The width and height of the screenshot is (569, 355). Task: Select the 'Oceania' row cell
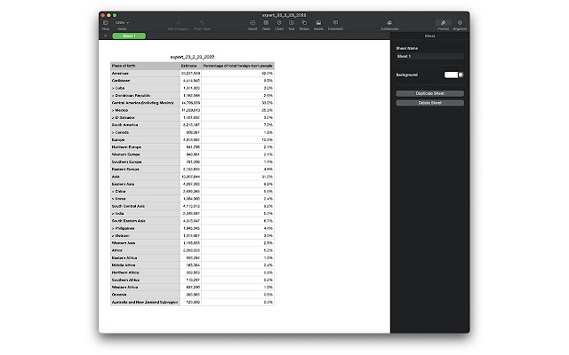(x=145, y=295)
